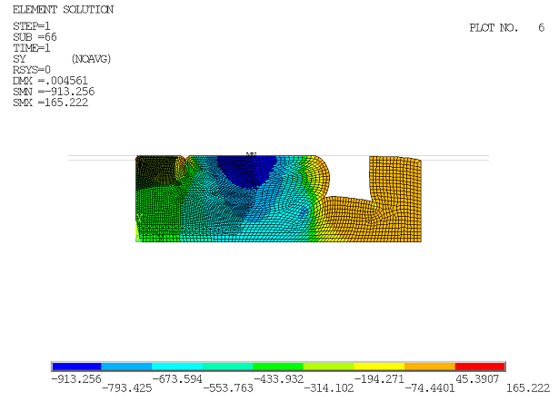Click the aqua-green legend color band
Screen dimensions: 559x402
click(x=228, y=367)
